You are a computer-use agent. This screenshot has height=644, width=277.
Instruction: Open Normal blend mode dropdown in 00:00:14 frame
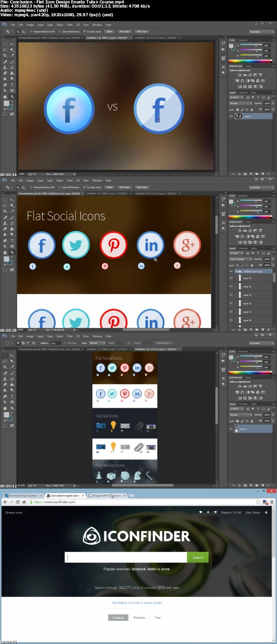click(241, 103)
